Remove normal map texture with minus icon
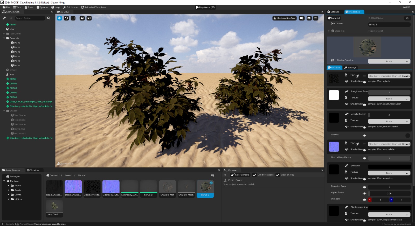This screenshot has height=226, width=415. (364, 144)
